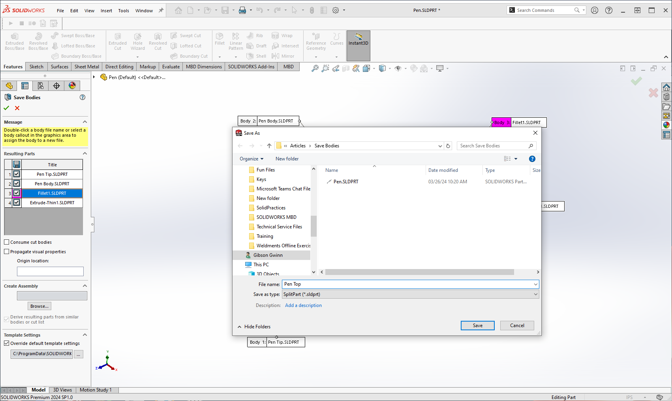Toggle checkbox for Pen Tip.SLDPRT row
Screen dimensions: 672x401
point(17,174)
